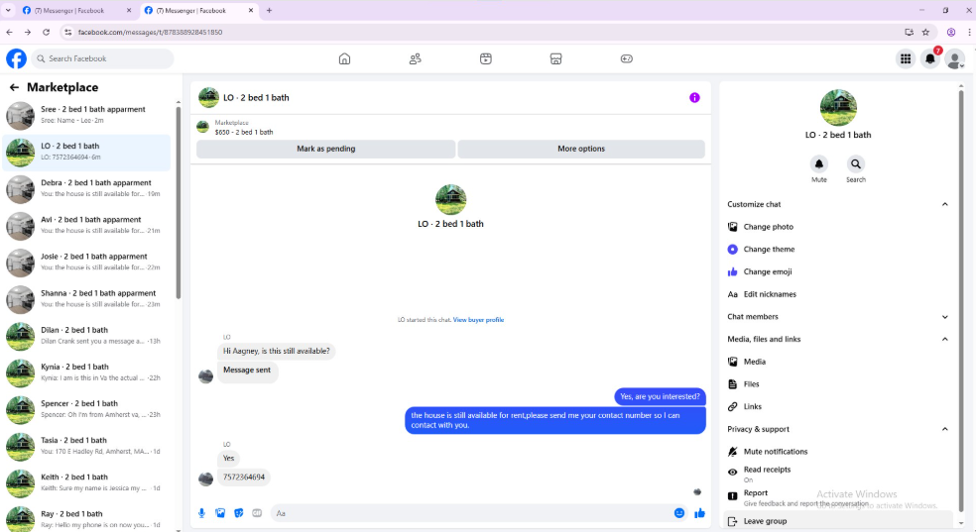
Task: Open the Marketplace storefront icon
Action: click(x=555, y=58)
